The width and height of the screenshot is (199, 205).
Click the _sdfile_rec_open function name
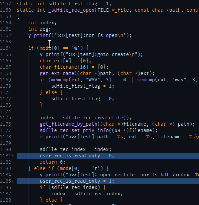[x=71, y=10]
